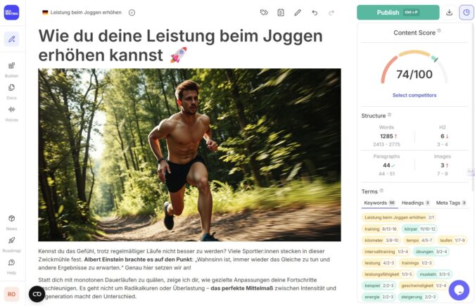This screenshot has width=475, height=306.
Task: Open Docs in the left sidebar
Action: [x=11, y=91]
